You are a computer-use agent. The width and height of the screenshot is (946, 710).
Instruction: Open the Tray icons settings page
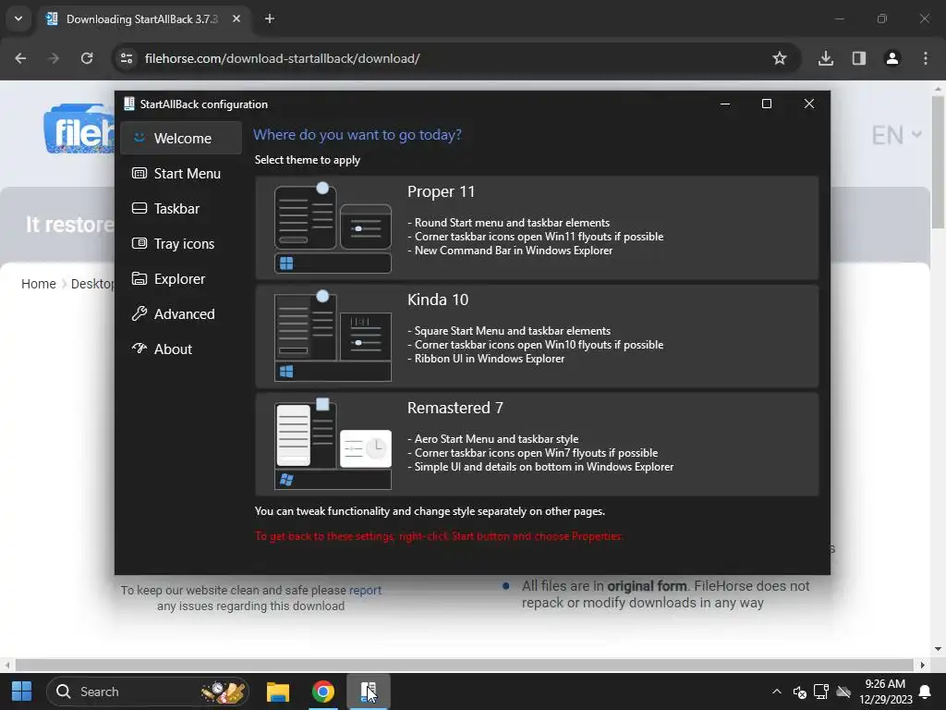(x=181, y=243)
